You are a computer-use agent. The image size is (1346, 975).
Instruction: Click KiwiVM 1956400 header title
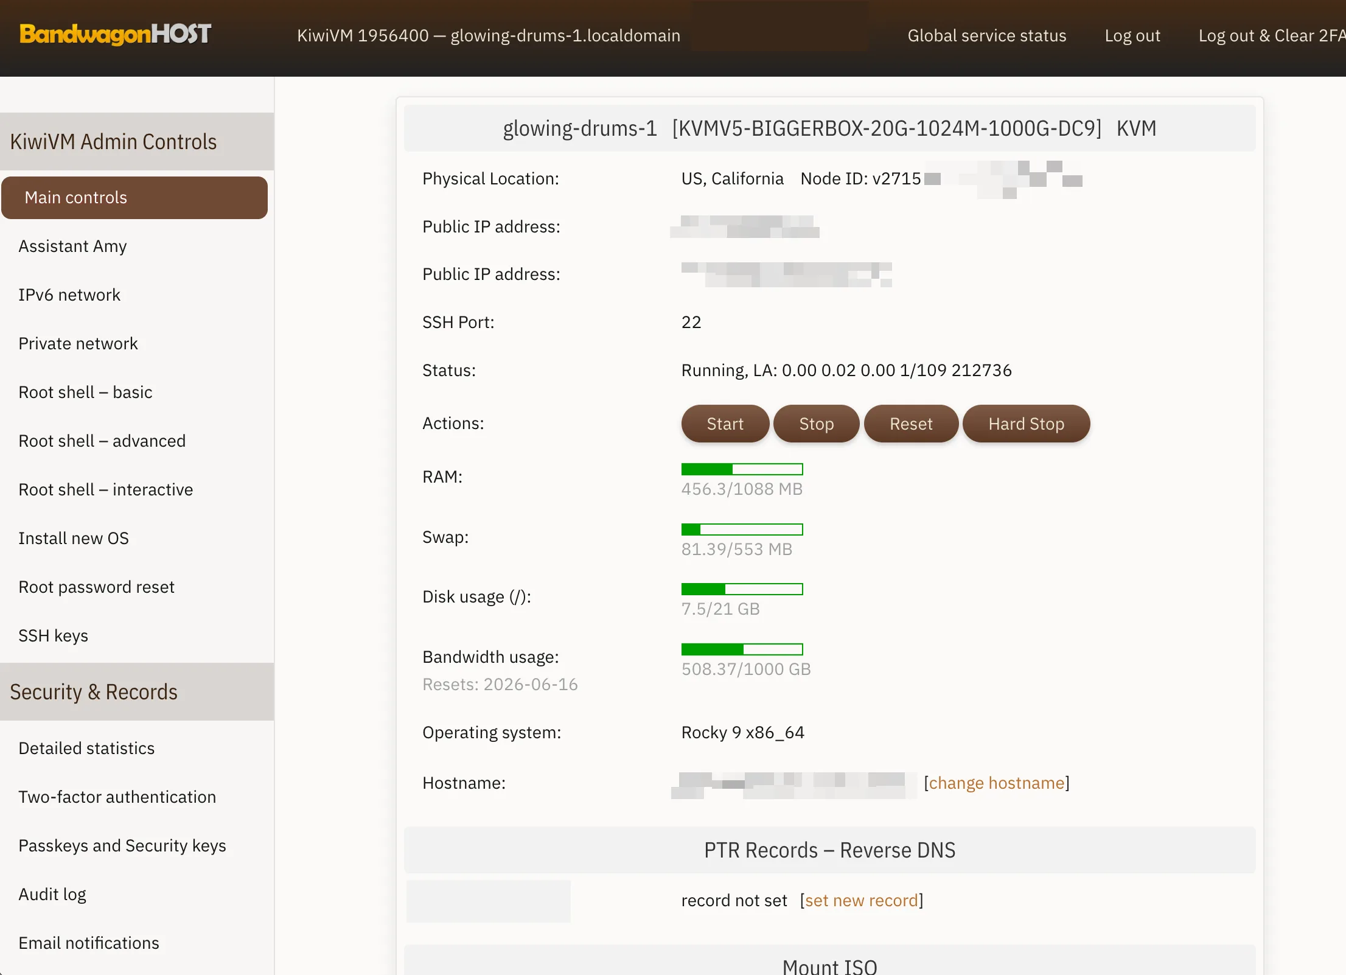coord(488,35)
